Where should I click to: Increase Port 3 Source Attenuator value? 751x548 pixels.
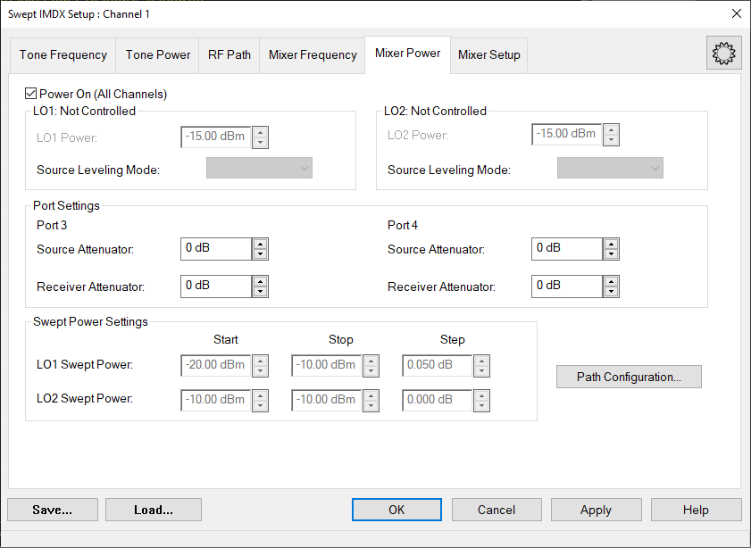[x=260, y=244]
